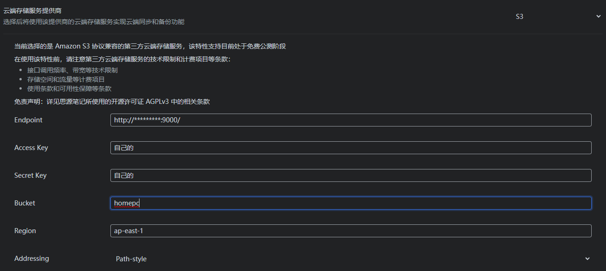The width and height of the screenshot is (606, 271).
Task: Click the Endpoint label
Action: (28, 120)
